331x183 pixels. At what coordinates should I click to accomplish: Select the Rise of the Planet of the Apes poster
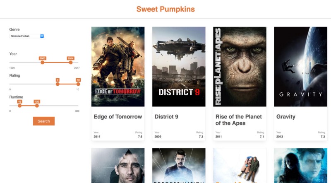[x=240, y=67]
